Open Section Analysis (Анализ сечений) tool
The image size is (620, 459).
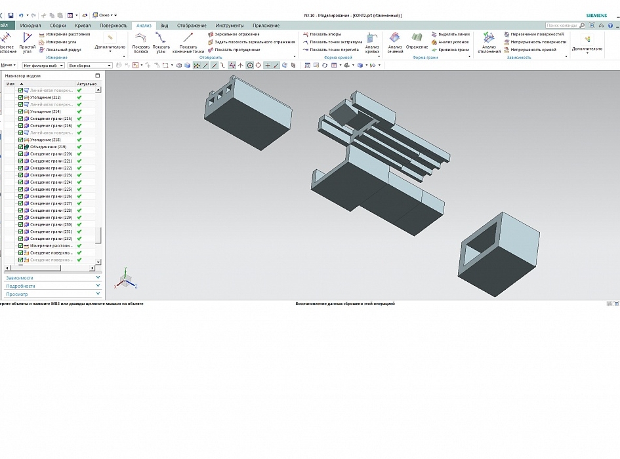395,42
